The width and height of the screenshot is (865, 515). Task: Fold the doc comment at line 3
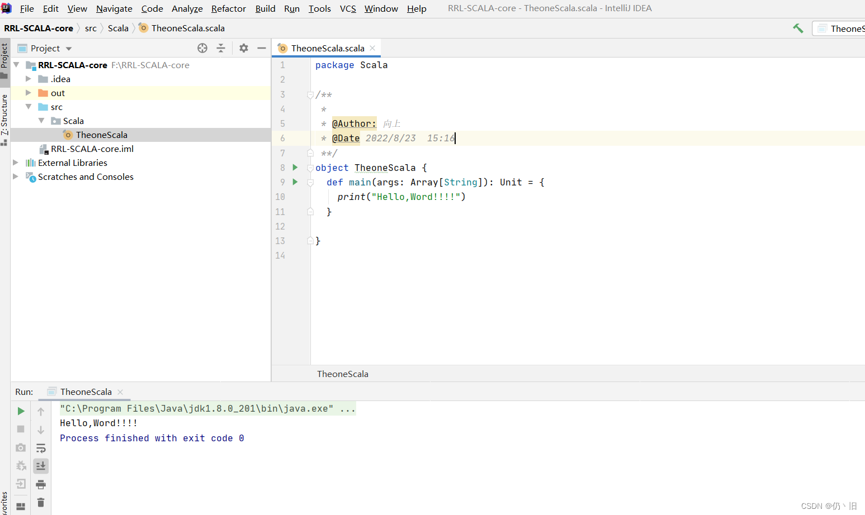pos(310,95)
